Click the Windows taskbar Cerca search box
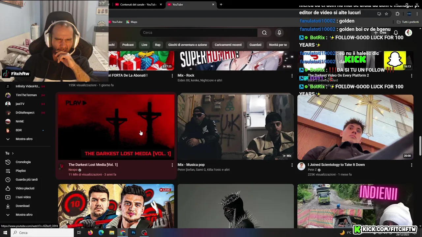Screen dimensions: 422x237 click(42, 232)
